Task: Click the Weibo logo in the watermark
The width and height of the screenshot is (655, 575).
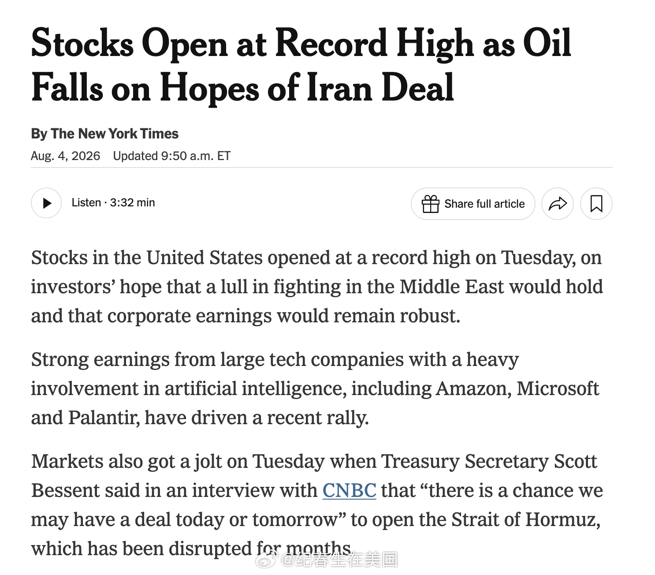Action: 267,560
